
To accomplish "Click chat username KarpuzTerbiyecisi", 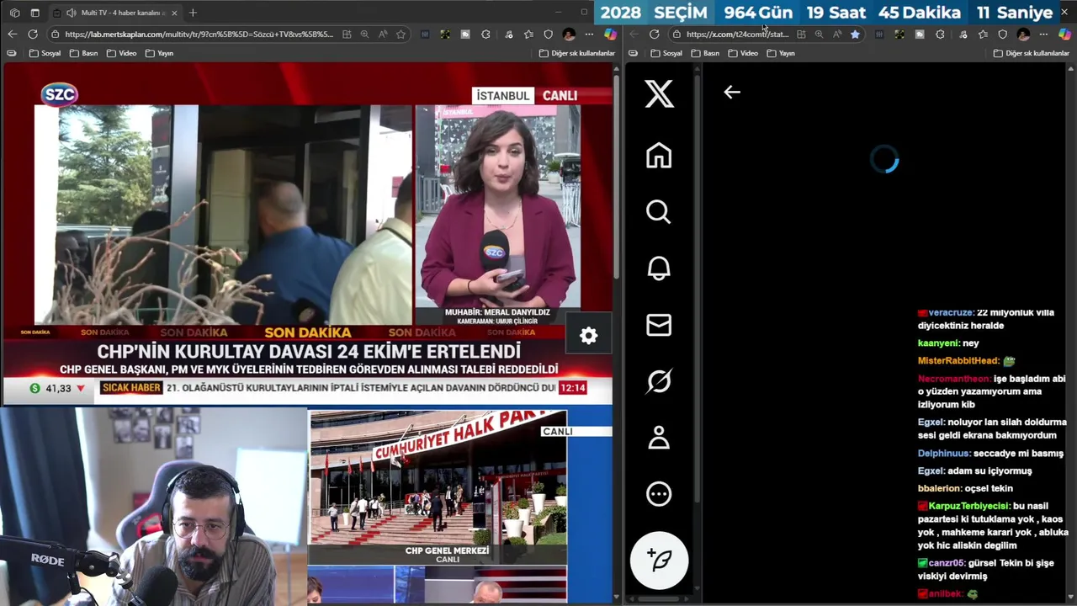I will click(968, 506).
